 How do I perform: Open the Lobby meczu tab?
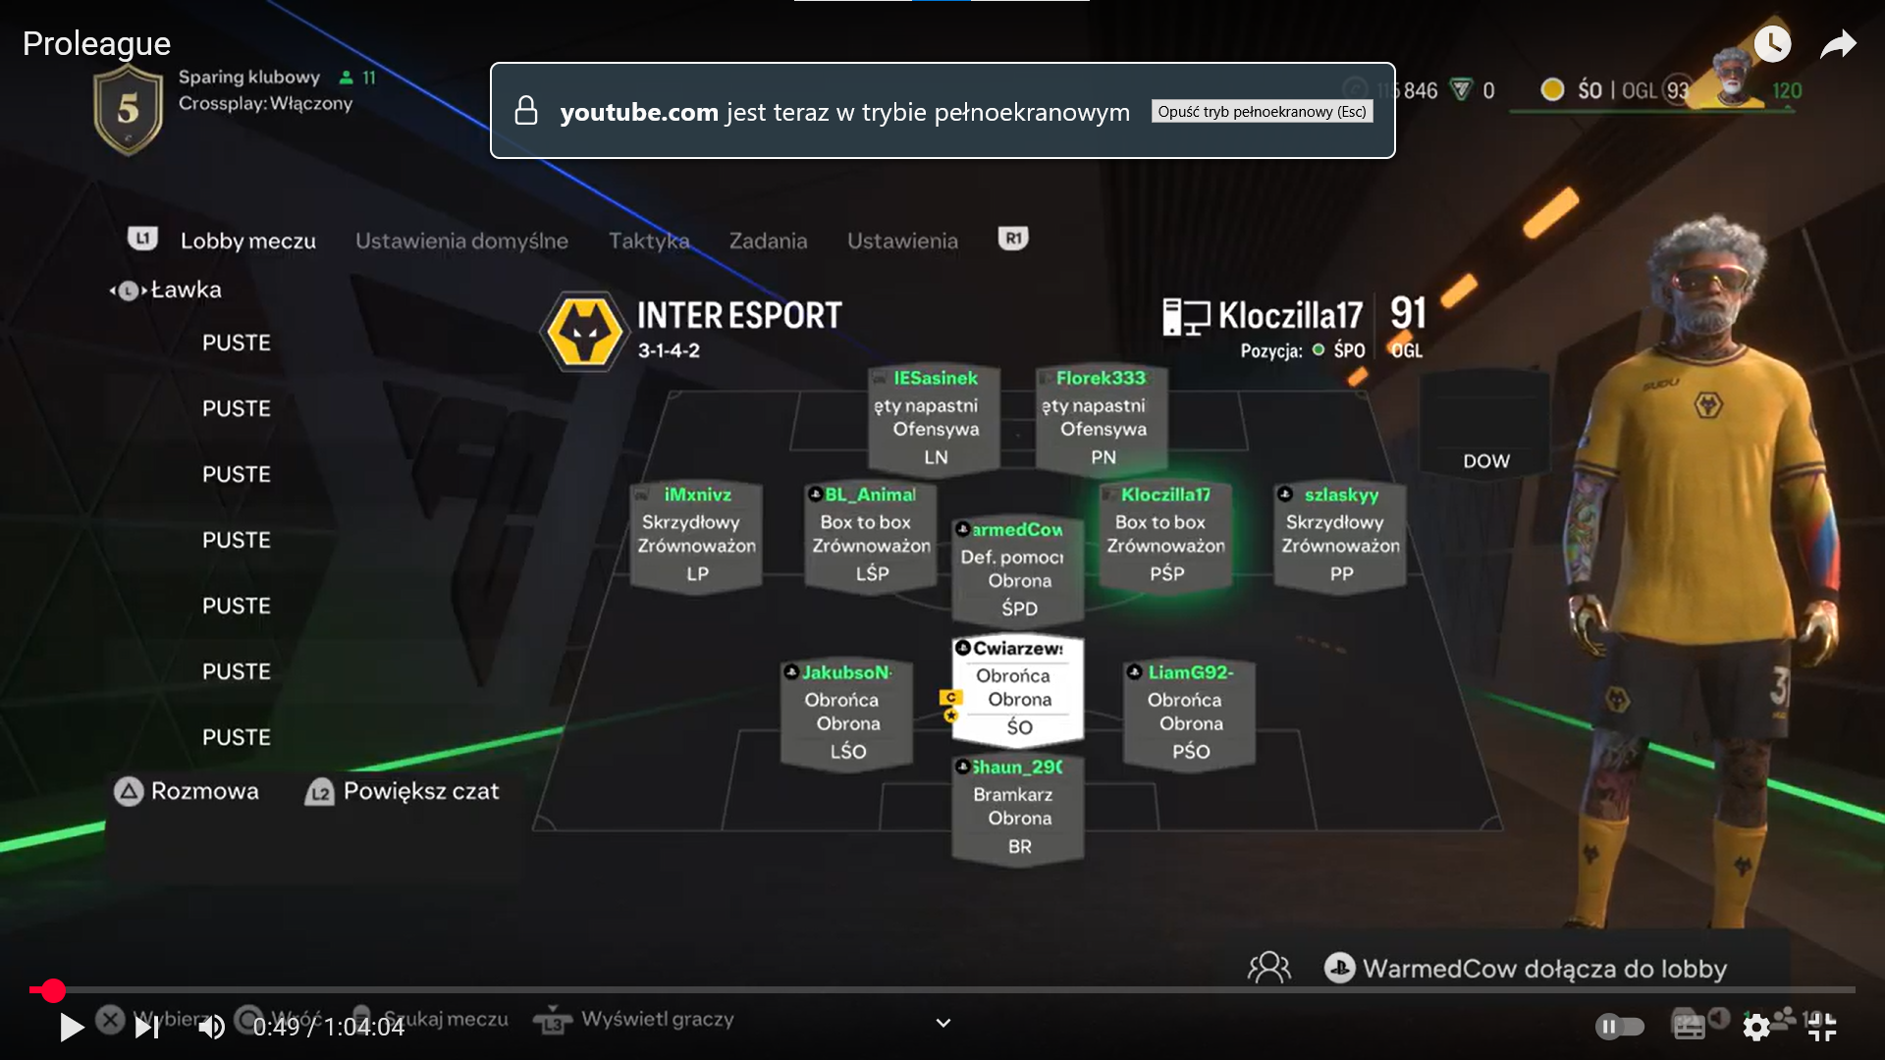coord(248,240)
